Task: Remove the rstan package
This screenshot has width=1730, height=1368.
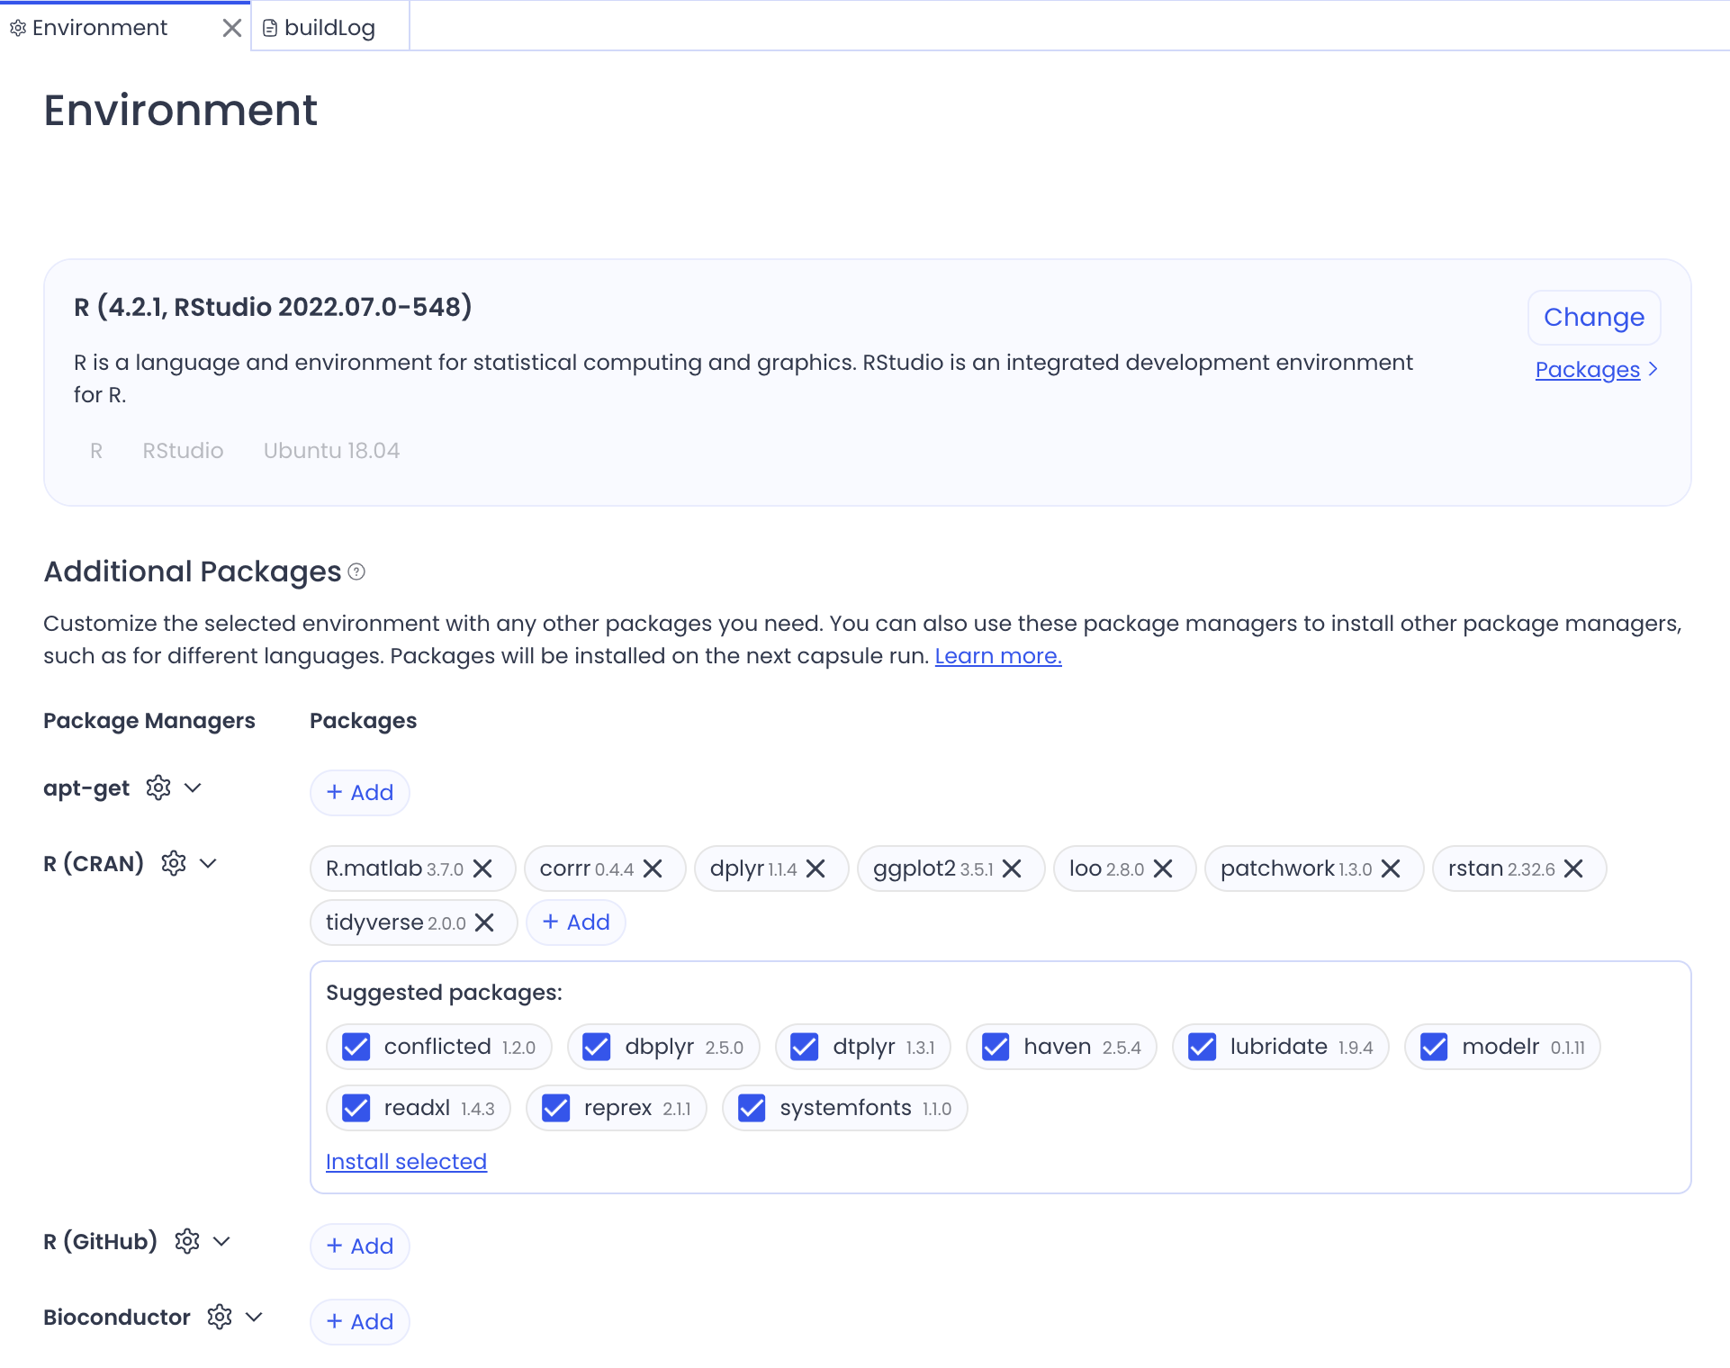Action: click(x=1574, y=868)
